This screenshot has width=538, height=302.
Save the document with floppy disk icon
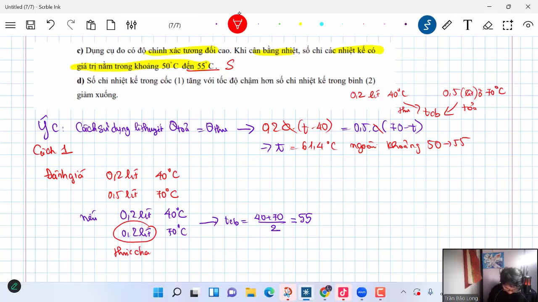[30, 25]
